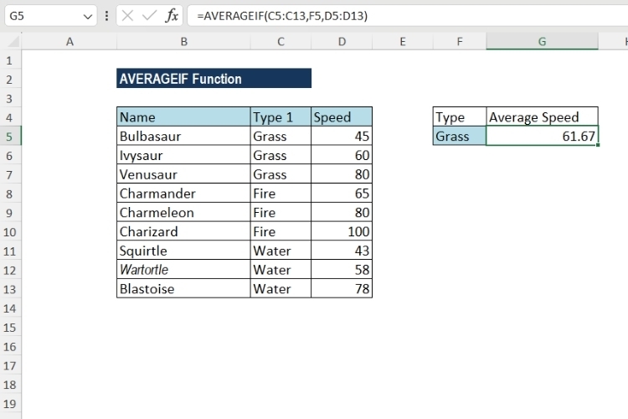This screenshot has width=628, height=419.
Task: Click Water type cell in Squirtle row
Action: 281,251
